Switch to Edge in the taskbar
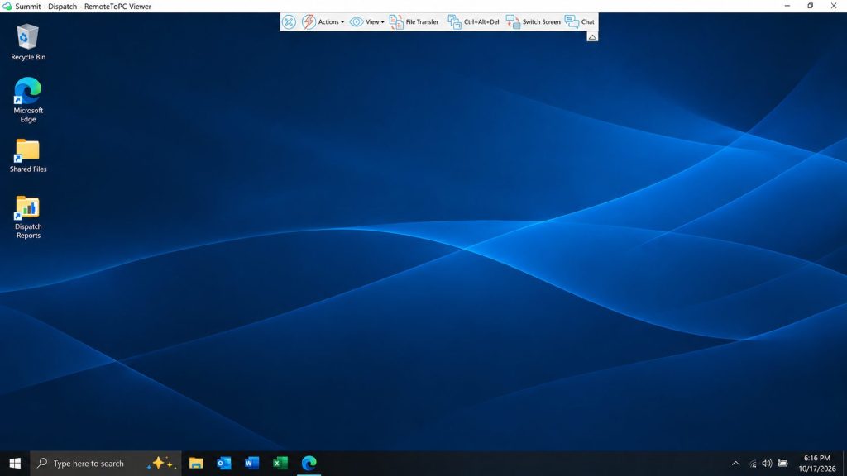 (309, 463)
